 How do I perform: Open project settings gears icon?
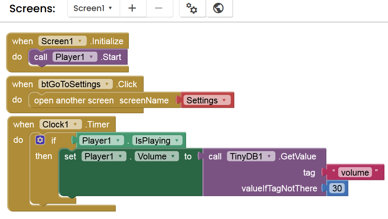pyautogui.click(x=192, y=8)
